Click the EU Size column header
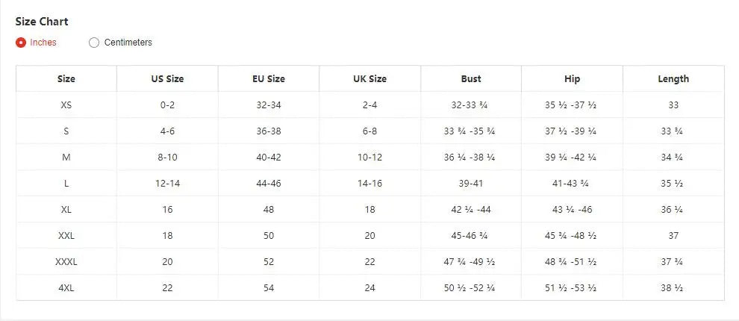Image resolution: width=739 pixels, height=321 pixels. click(269, 78)
